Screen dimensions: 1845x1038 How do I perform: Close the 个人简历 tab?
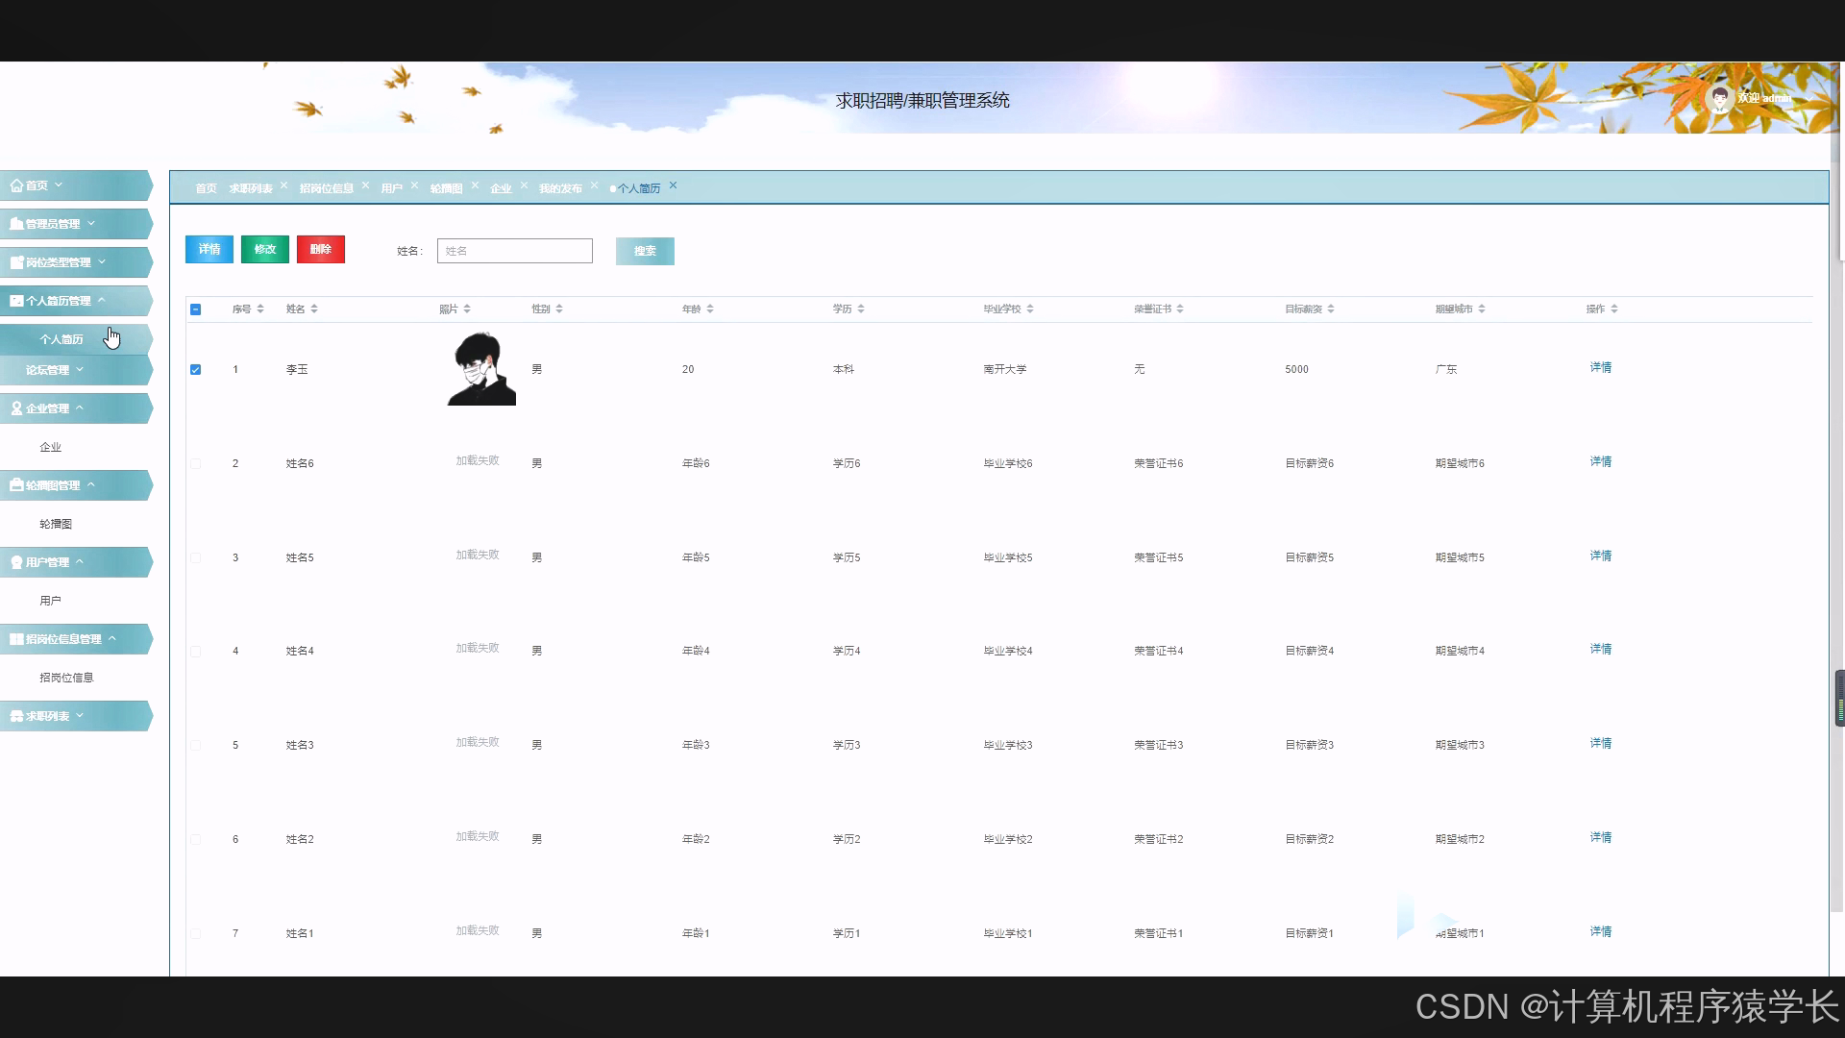(x=673, y=185)
